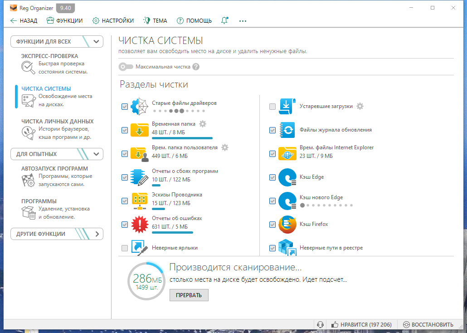Click the notification bell icon
Image resolution: width=467 pixels, height=333 pixels.
(x=224, y=20)
